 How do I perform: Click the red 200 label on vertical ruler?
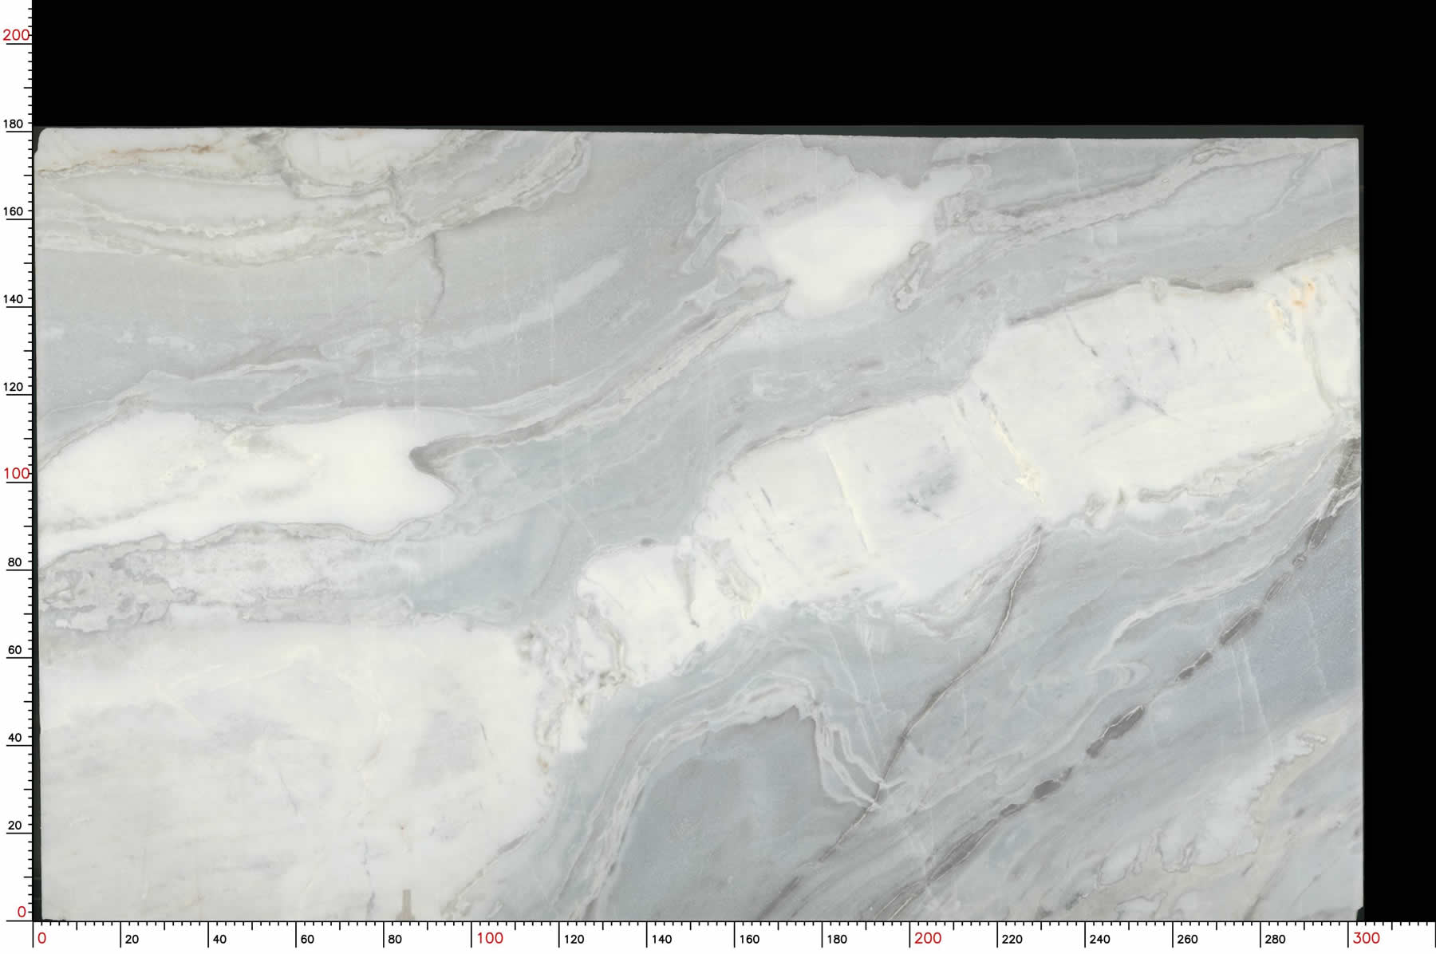tap(16, 35)
